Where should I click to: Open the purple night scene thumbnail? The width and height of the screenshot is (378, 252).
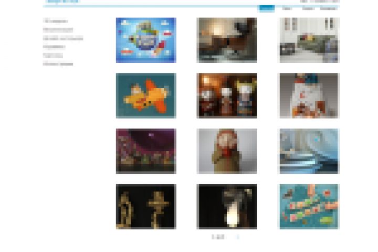click(x=146, y=151)
